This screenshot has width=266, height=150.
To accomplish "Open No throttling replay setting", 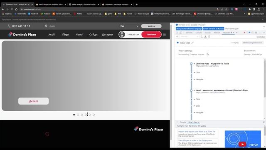I will tap(184, 55).
